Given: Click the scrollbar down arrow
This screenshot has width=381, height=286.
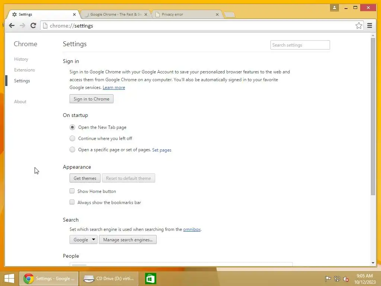Looking at the screenshot, I should (373, 263).
